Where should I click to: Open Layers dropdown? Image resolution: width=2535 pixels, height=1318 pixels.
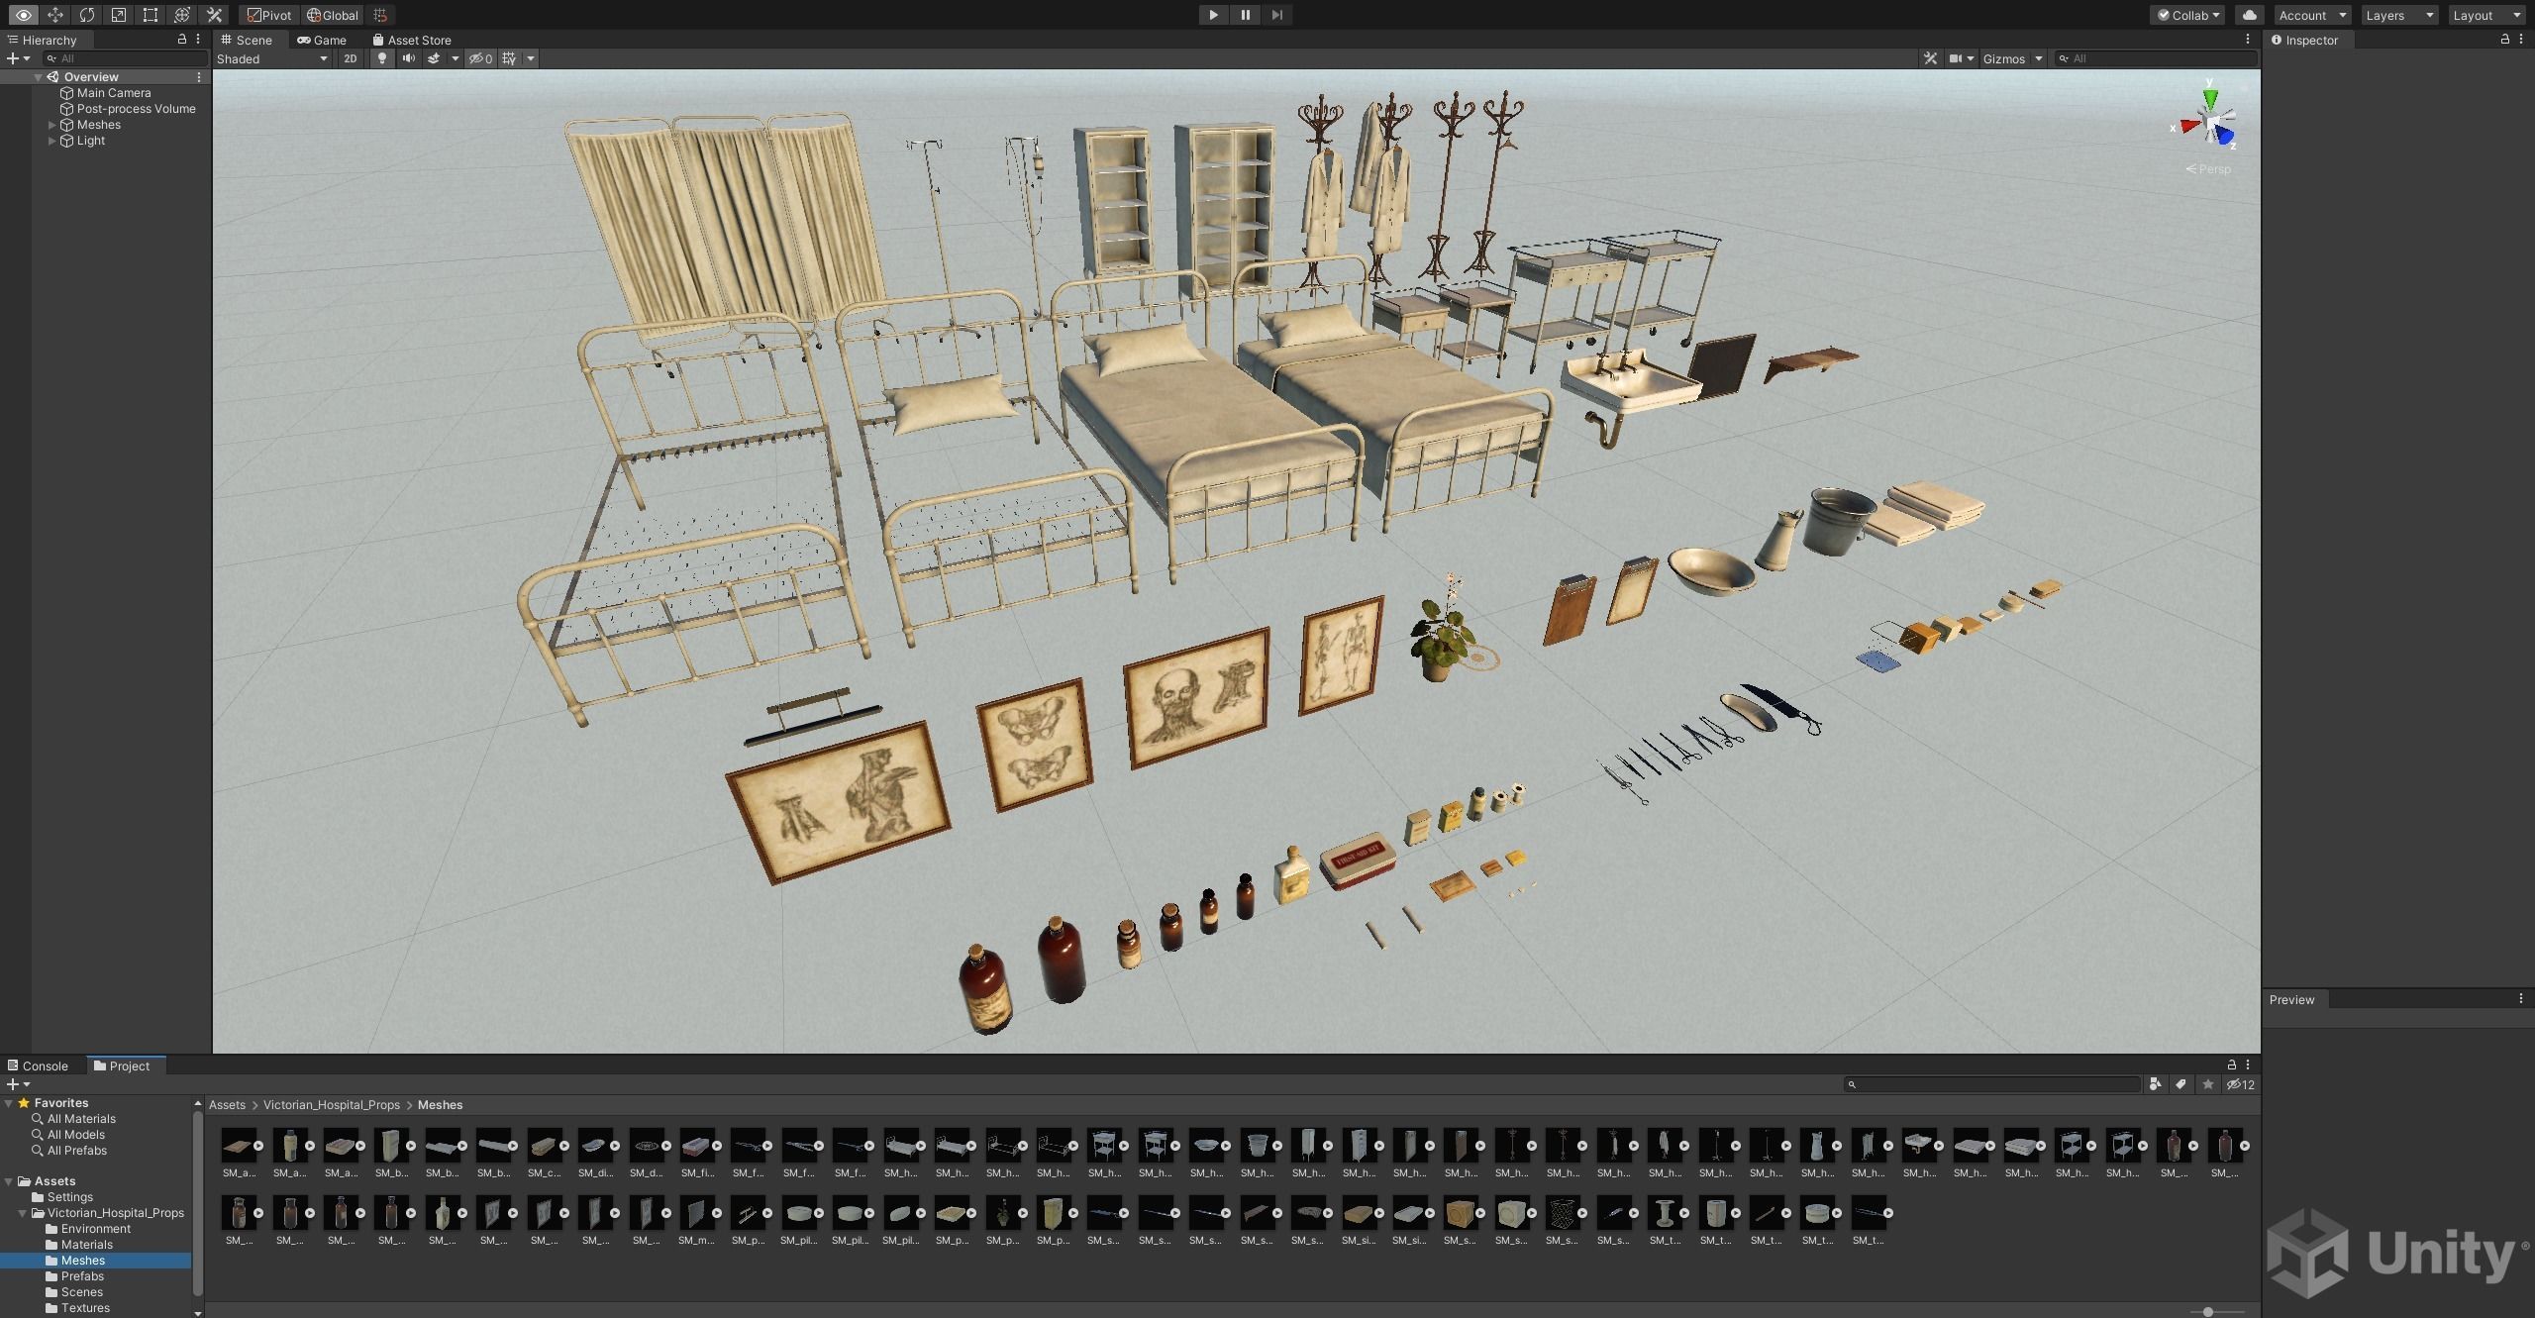(2399, 15)
